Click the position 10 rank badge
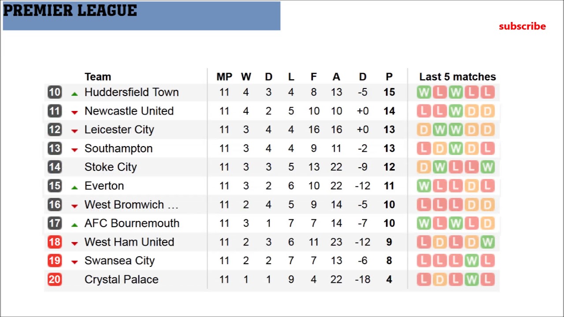 click(x=55, y=92)
